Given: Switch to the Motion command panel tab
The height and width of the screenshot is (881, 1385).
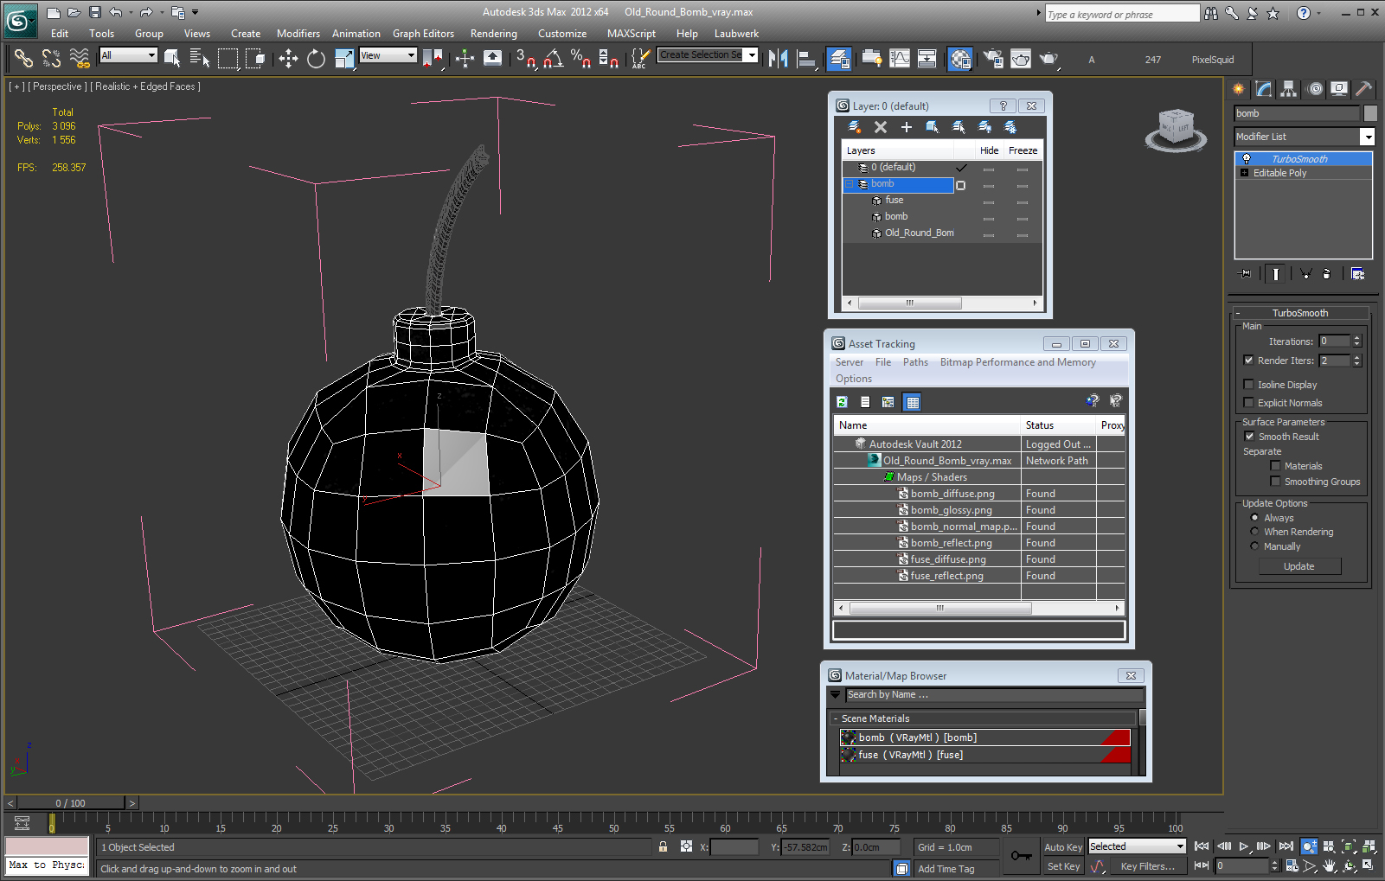Looking at the screenshot, I should [x=1315, y=89].
